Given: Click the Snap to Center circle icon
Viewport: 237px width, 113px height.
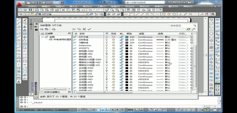Looking at the screenshot, I should click(x=164, y=14).
